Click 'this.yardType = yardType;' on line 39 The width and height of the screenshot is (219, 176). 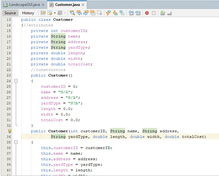tap(71, 165)
